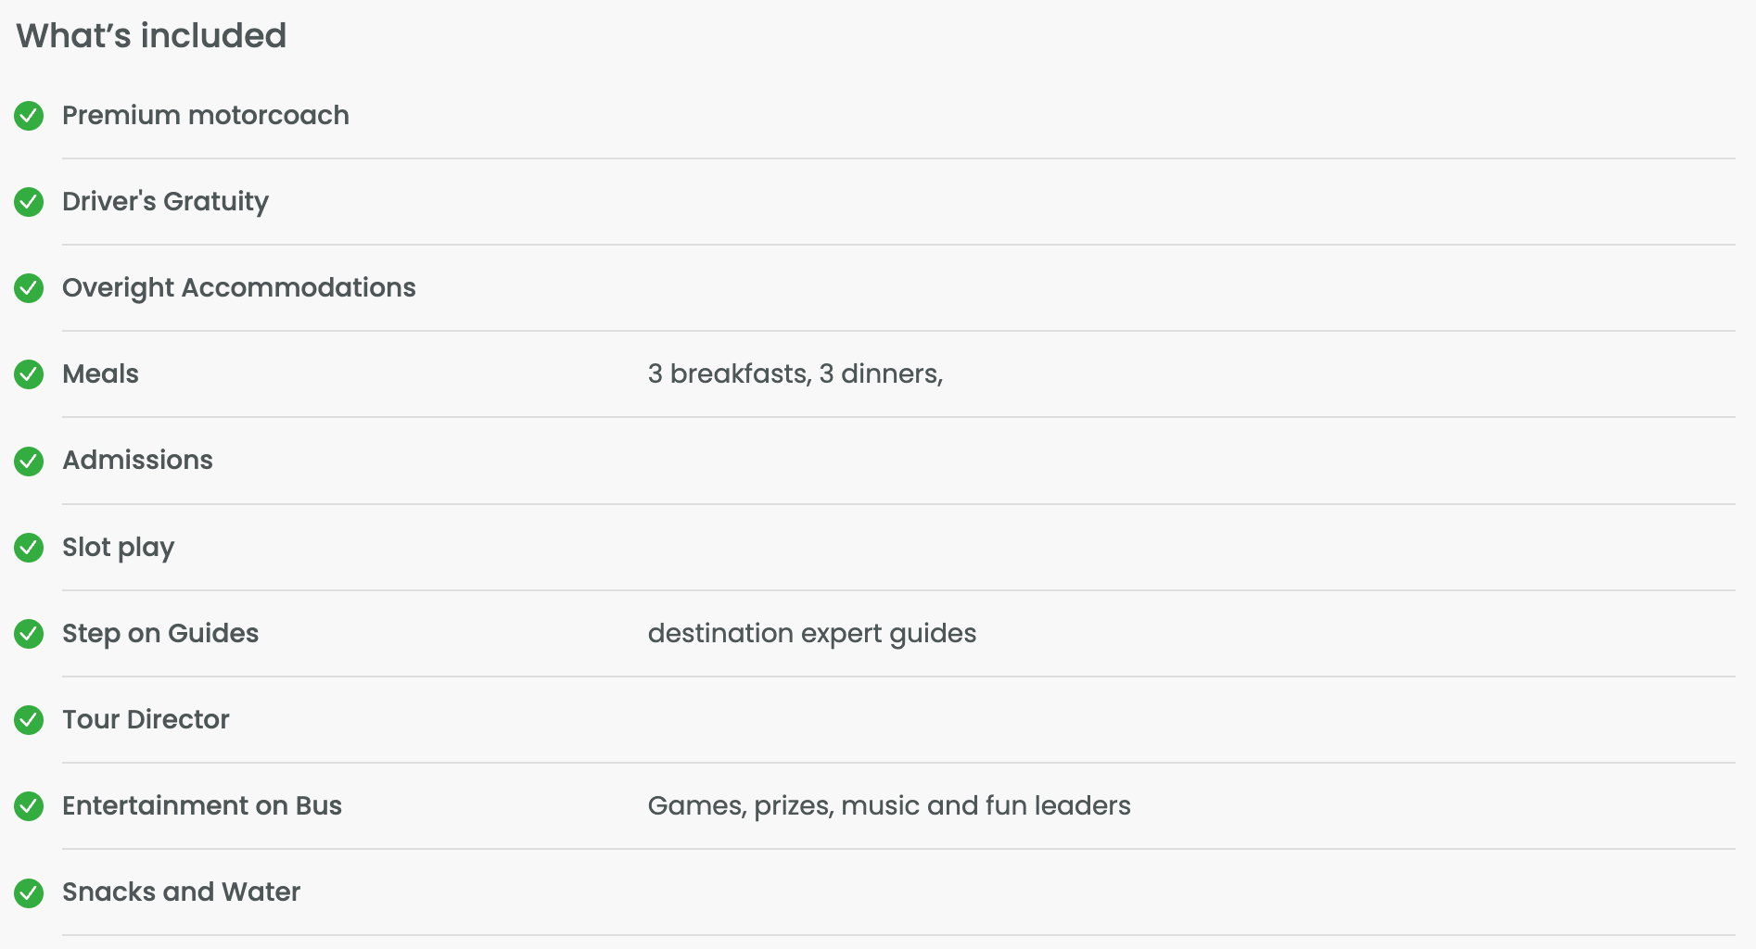Click the checkmark beside Entertainment on Bus
Viewport: 1756px width, 949px height.
tap(29, 806)
